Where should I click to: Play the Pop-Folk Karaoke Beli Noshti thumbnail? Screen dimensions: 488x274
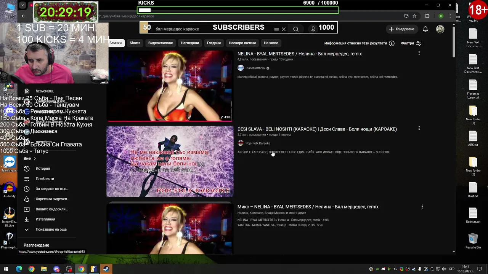(x=170, y=161)
